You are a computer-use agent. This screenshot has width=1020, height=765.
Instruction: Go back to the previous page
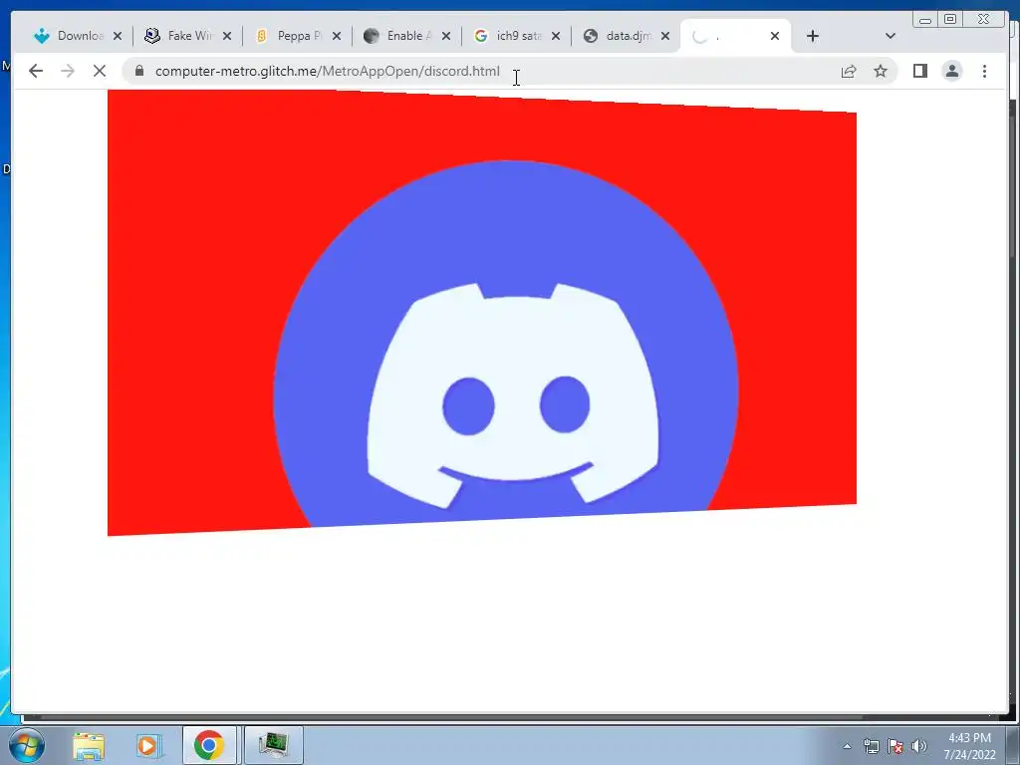[x=36, y=71]
